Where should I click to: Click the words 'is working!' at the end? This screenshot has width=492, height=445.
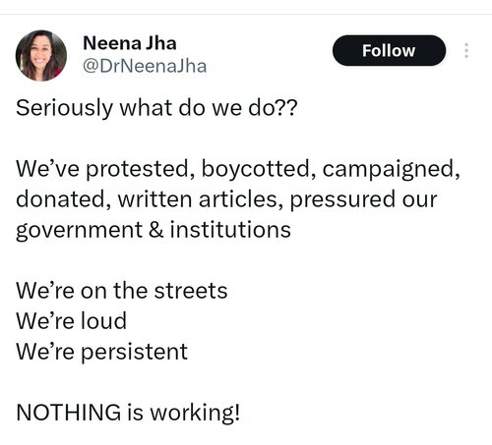point(184,413)
